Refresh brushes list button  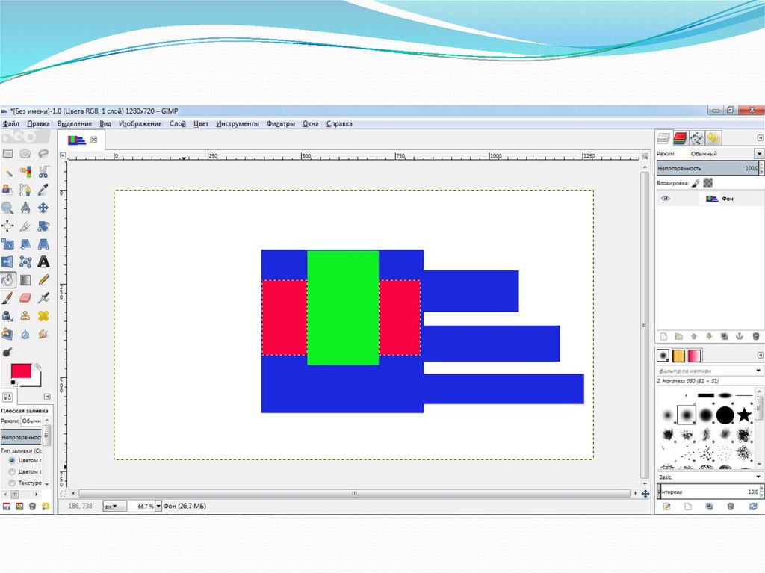tap(753, 507)
